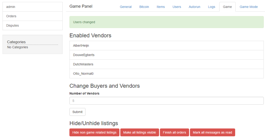Open the Game Mode tab

click(x=249, y=7)
